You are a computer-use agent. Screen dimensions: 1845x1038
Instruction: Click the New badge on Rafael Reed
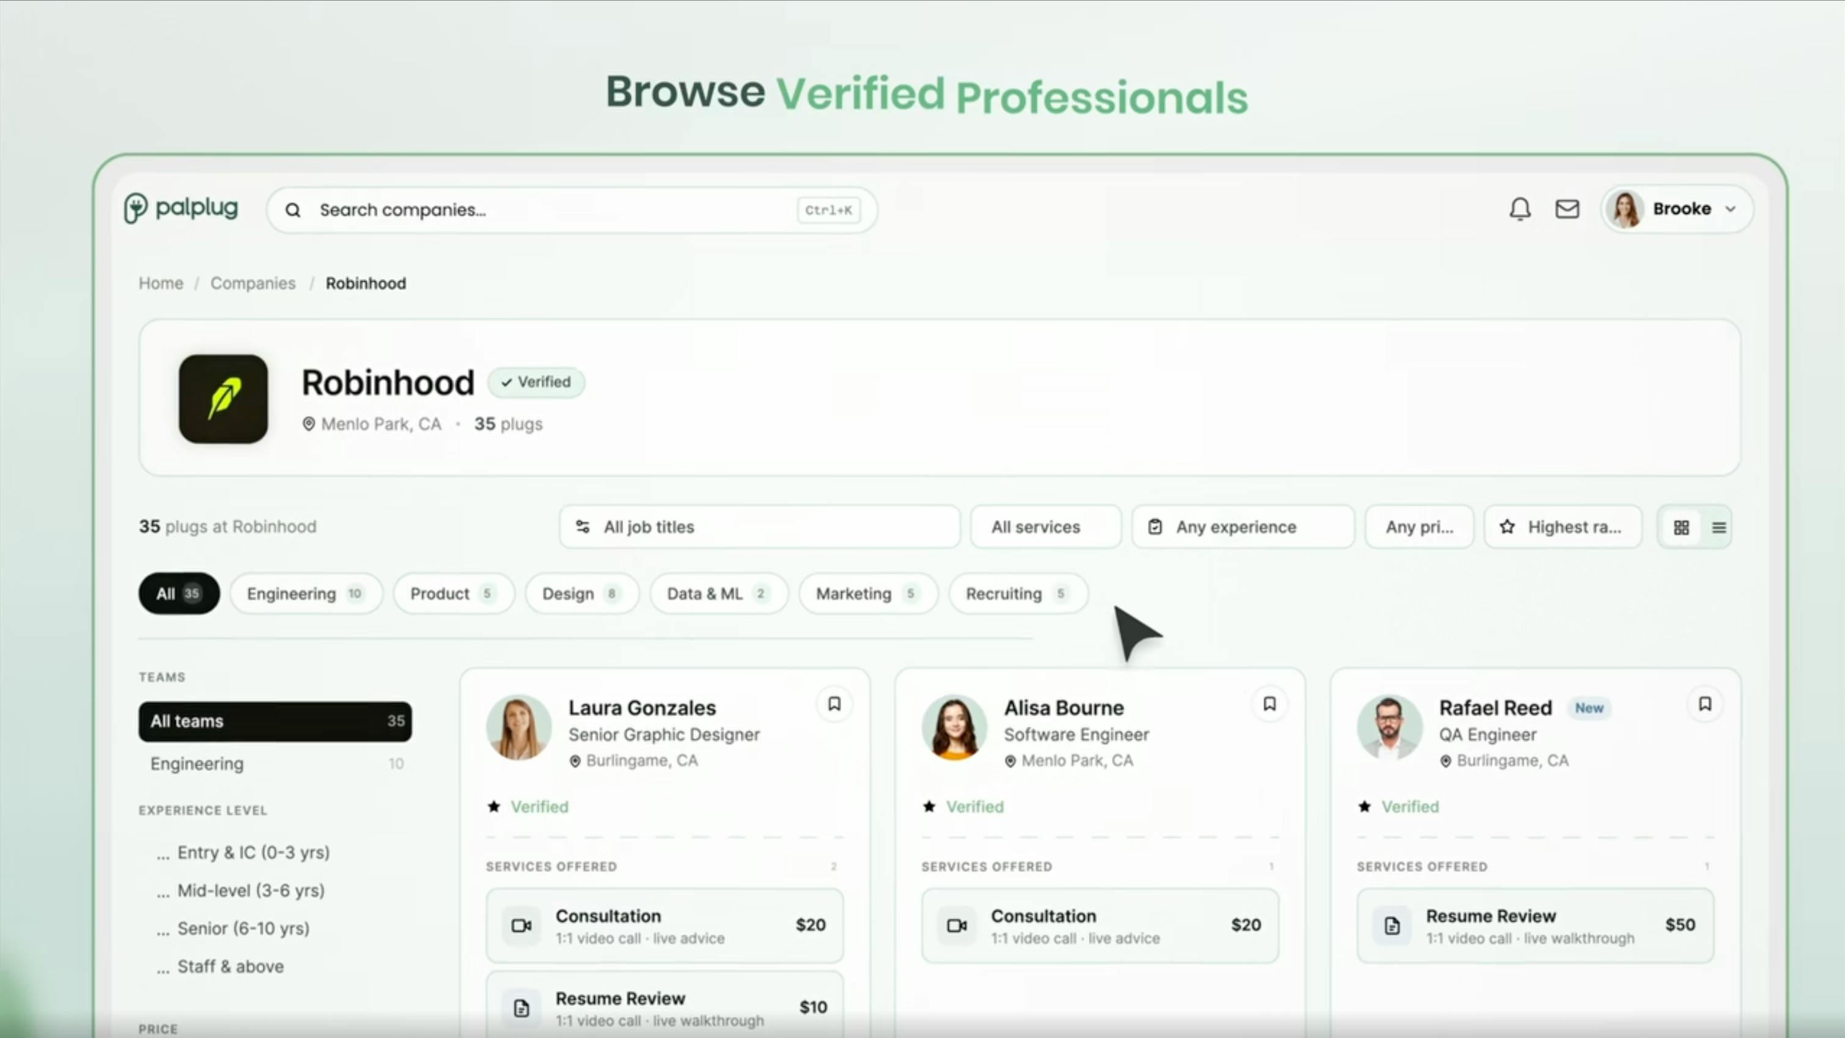1589,708
